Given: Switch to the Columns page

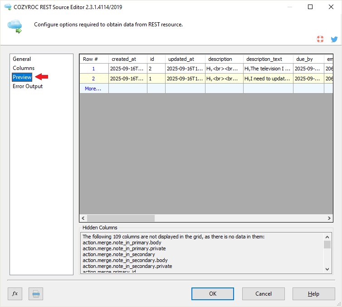Looking at the screenshot, I should (24, 68).
